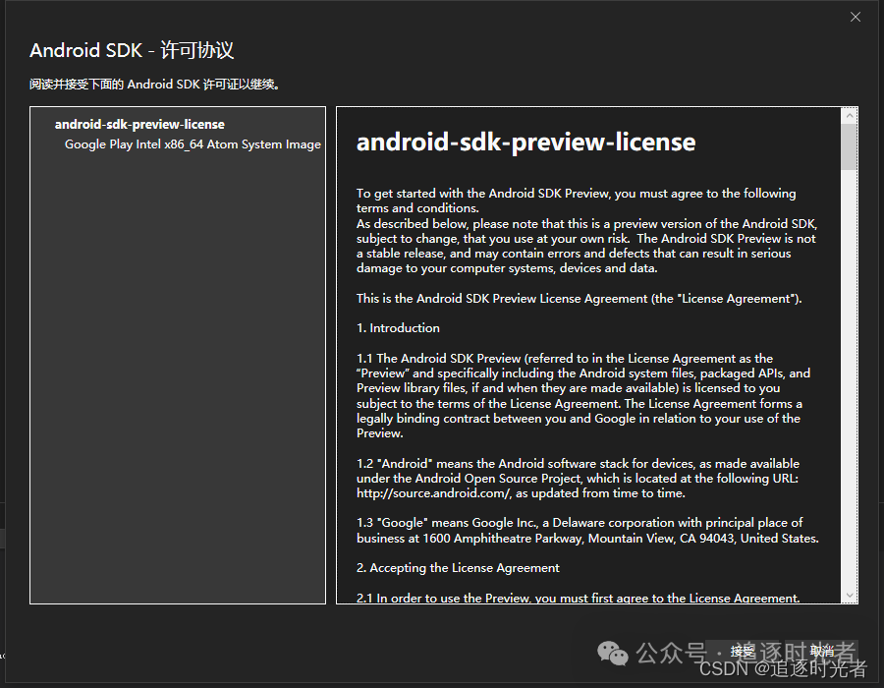Click the license list panel on the left
The height and width of the screenshot is (688, 884).
point(177,354)
